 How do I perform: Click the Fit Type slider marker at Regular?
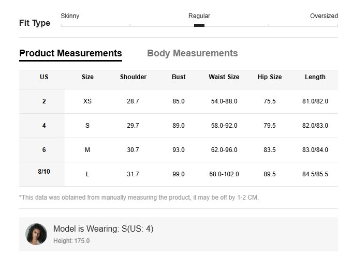(x=199, y=25)
